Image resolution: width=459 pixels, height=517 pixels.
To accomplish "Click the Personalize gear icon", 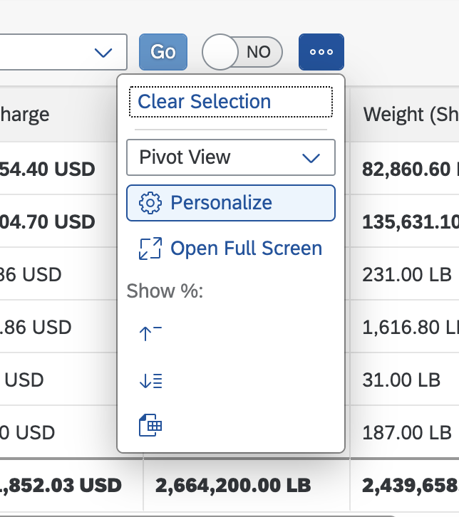I will tap(150, 203).
